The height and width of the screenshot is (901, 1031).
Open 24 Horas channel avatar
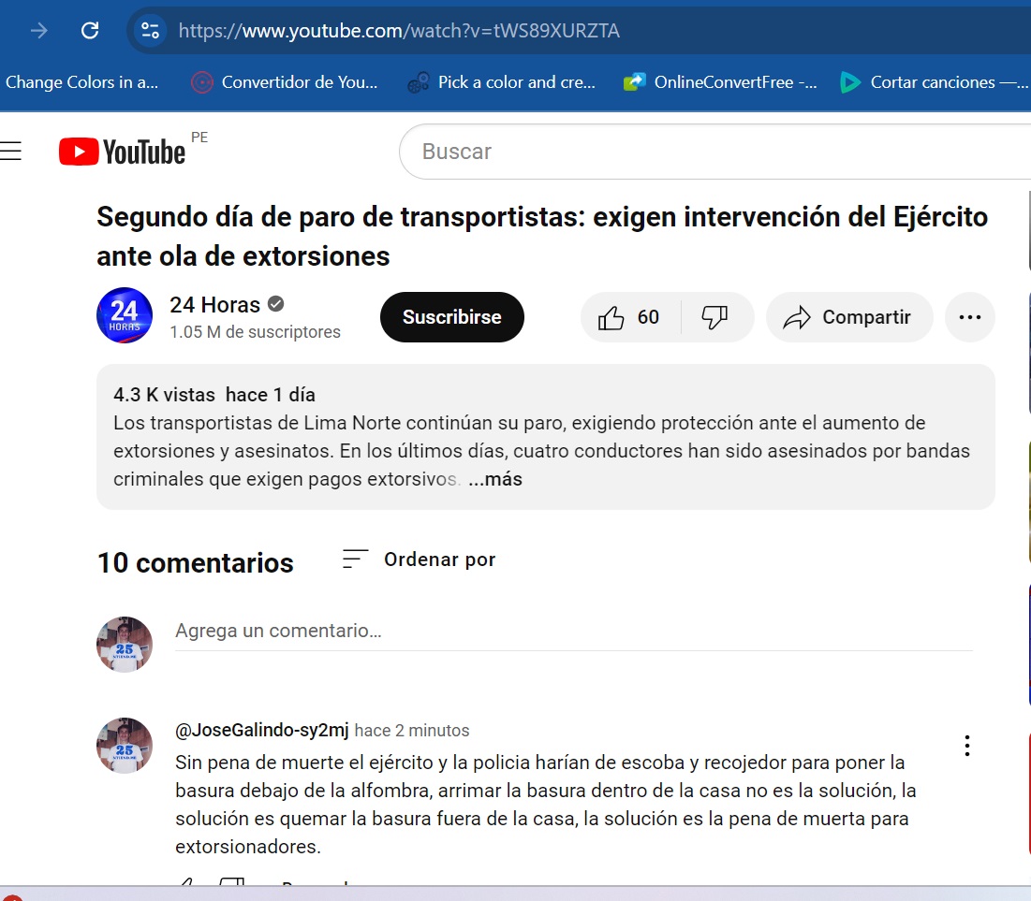pos(125,316)
